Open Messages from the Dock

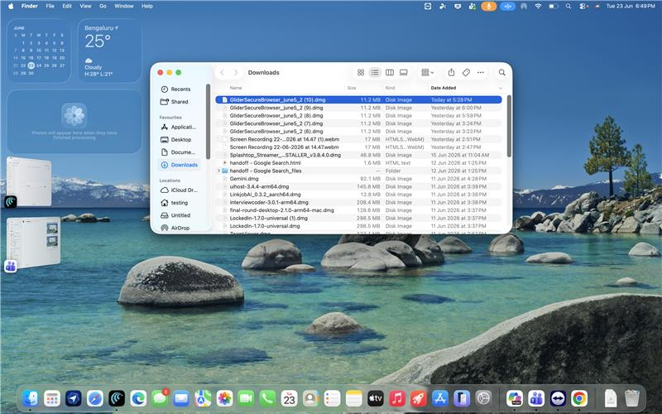160,398
